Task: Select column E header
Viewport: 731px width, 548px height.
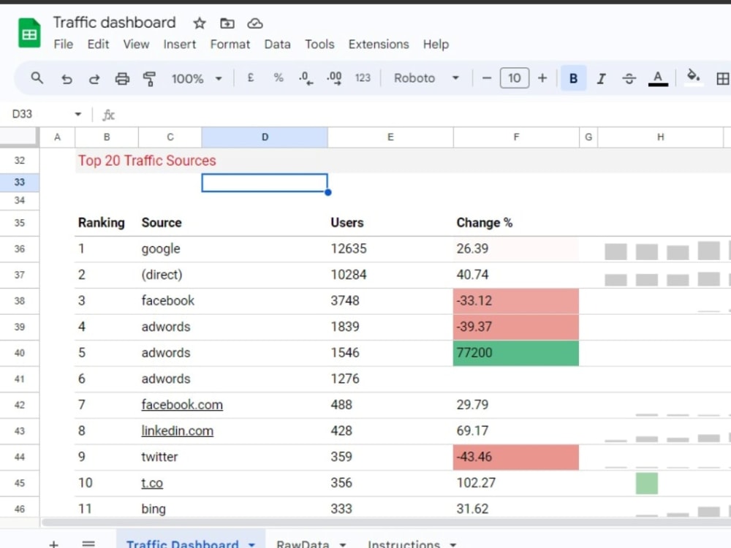Action: 390,137
